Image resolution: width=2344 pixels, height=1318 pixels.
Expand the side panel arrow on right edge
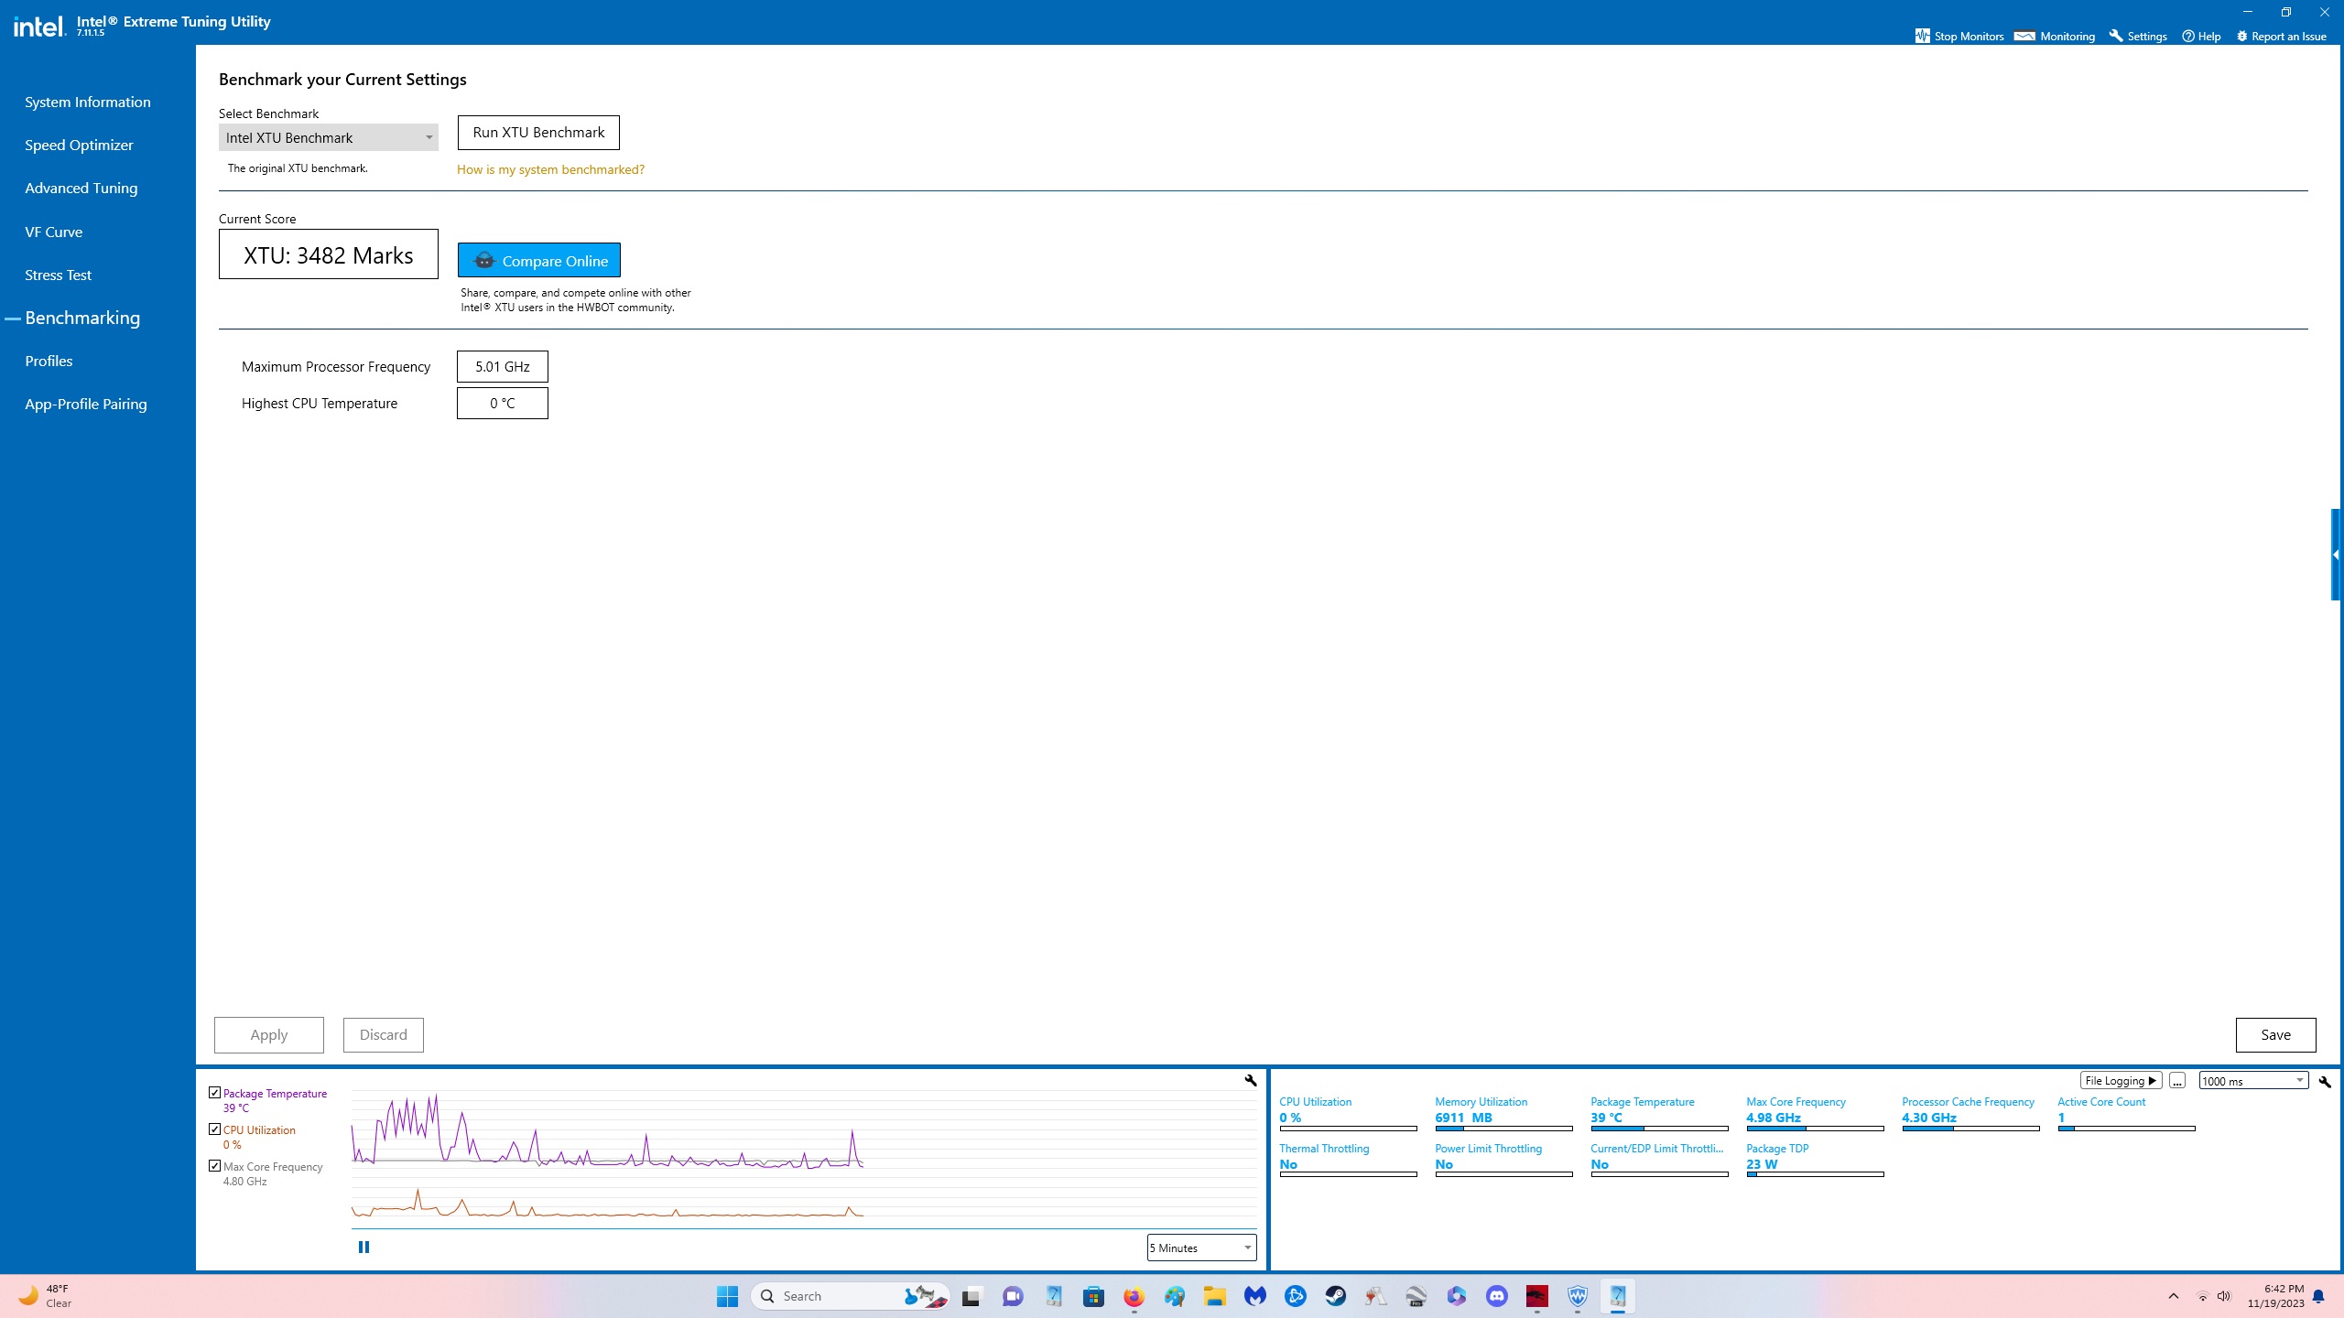tap(2337, 555)
